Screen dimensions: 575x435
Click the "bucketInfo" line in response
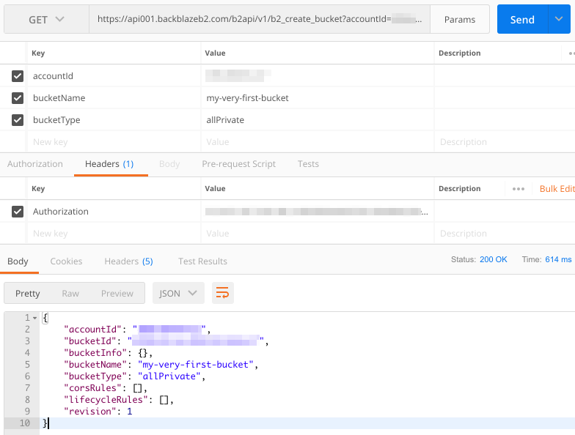pyautogui.click(x=109, y=353)
